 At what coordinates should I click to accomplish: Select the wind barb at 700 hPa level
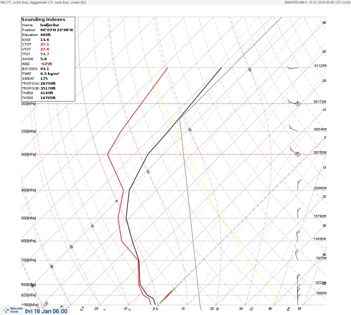point(297,255)
